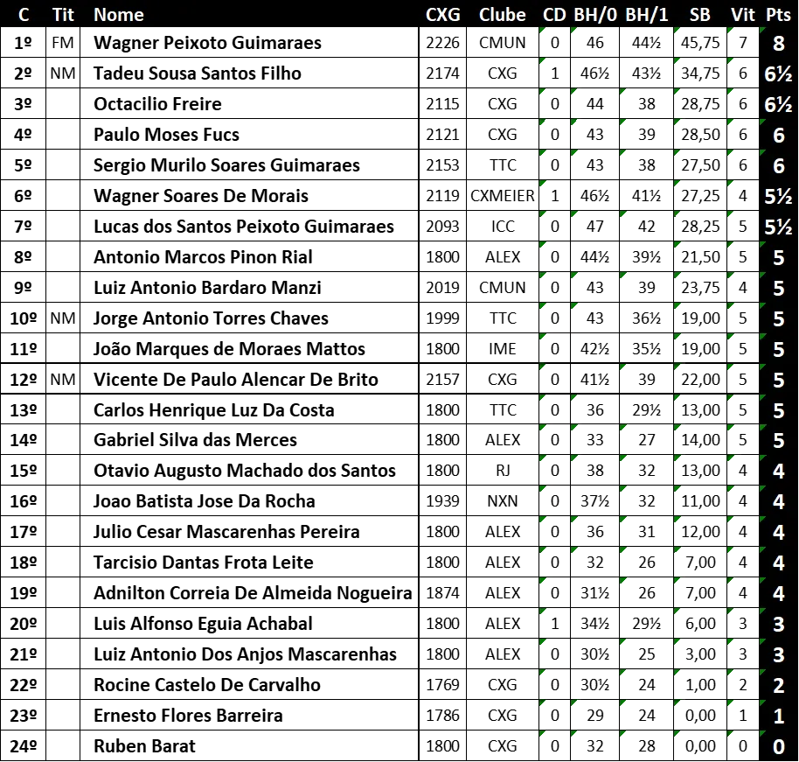Select the "CD" column header

[x=554, y=15]
